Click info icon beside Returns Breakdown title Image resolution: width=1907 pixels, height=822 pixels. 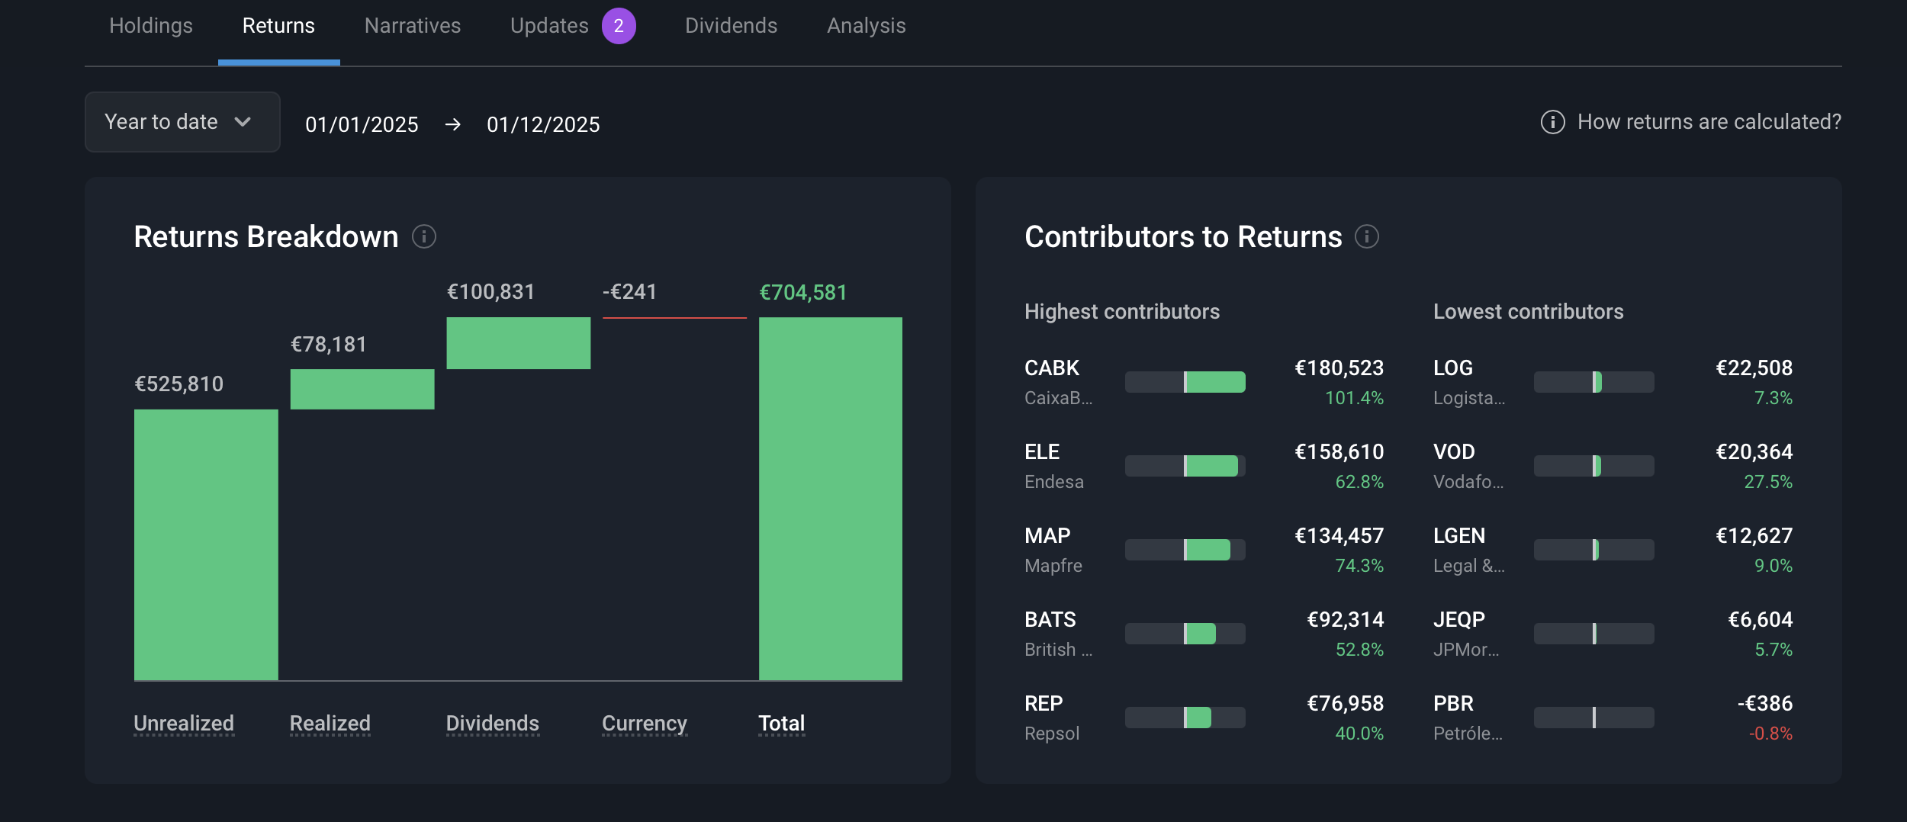pyautogui.click(x=424, y=237)
